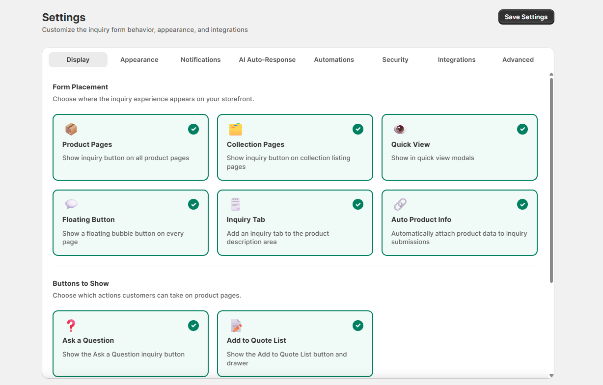Select the Floating Button card title
603x385 pixels.
(x=88, y=220)
